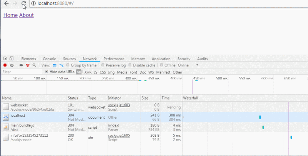308x156 pixels.
Task: Select the All filter type
Action: (79, 72)
